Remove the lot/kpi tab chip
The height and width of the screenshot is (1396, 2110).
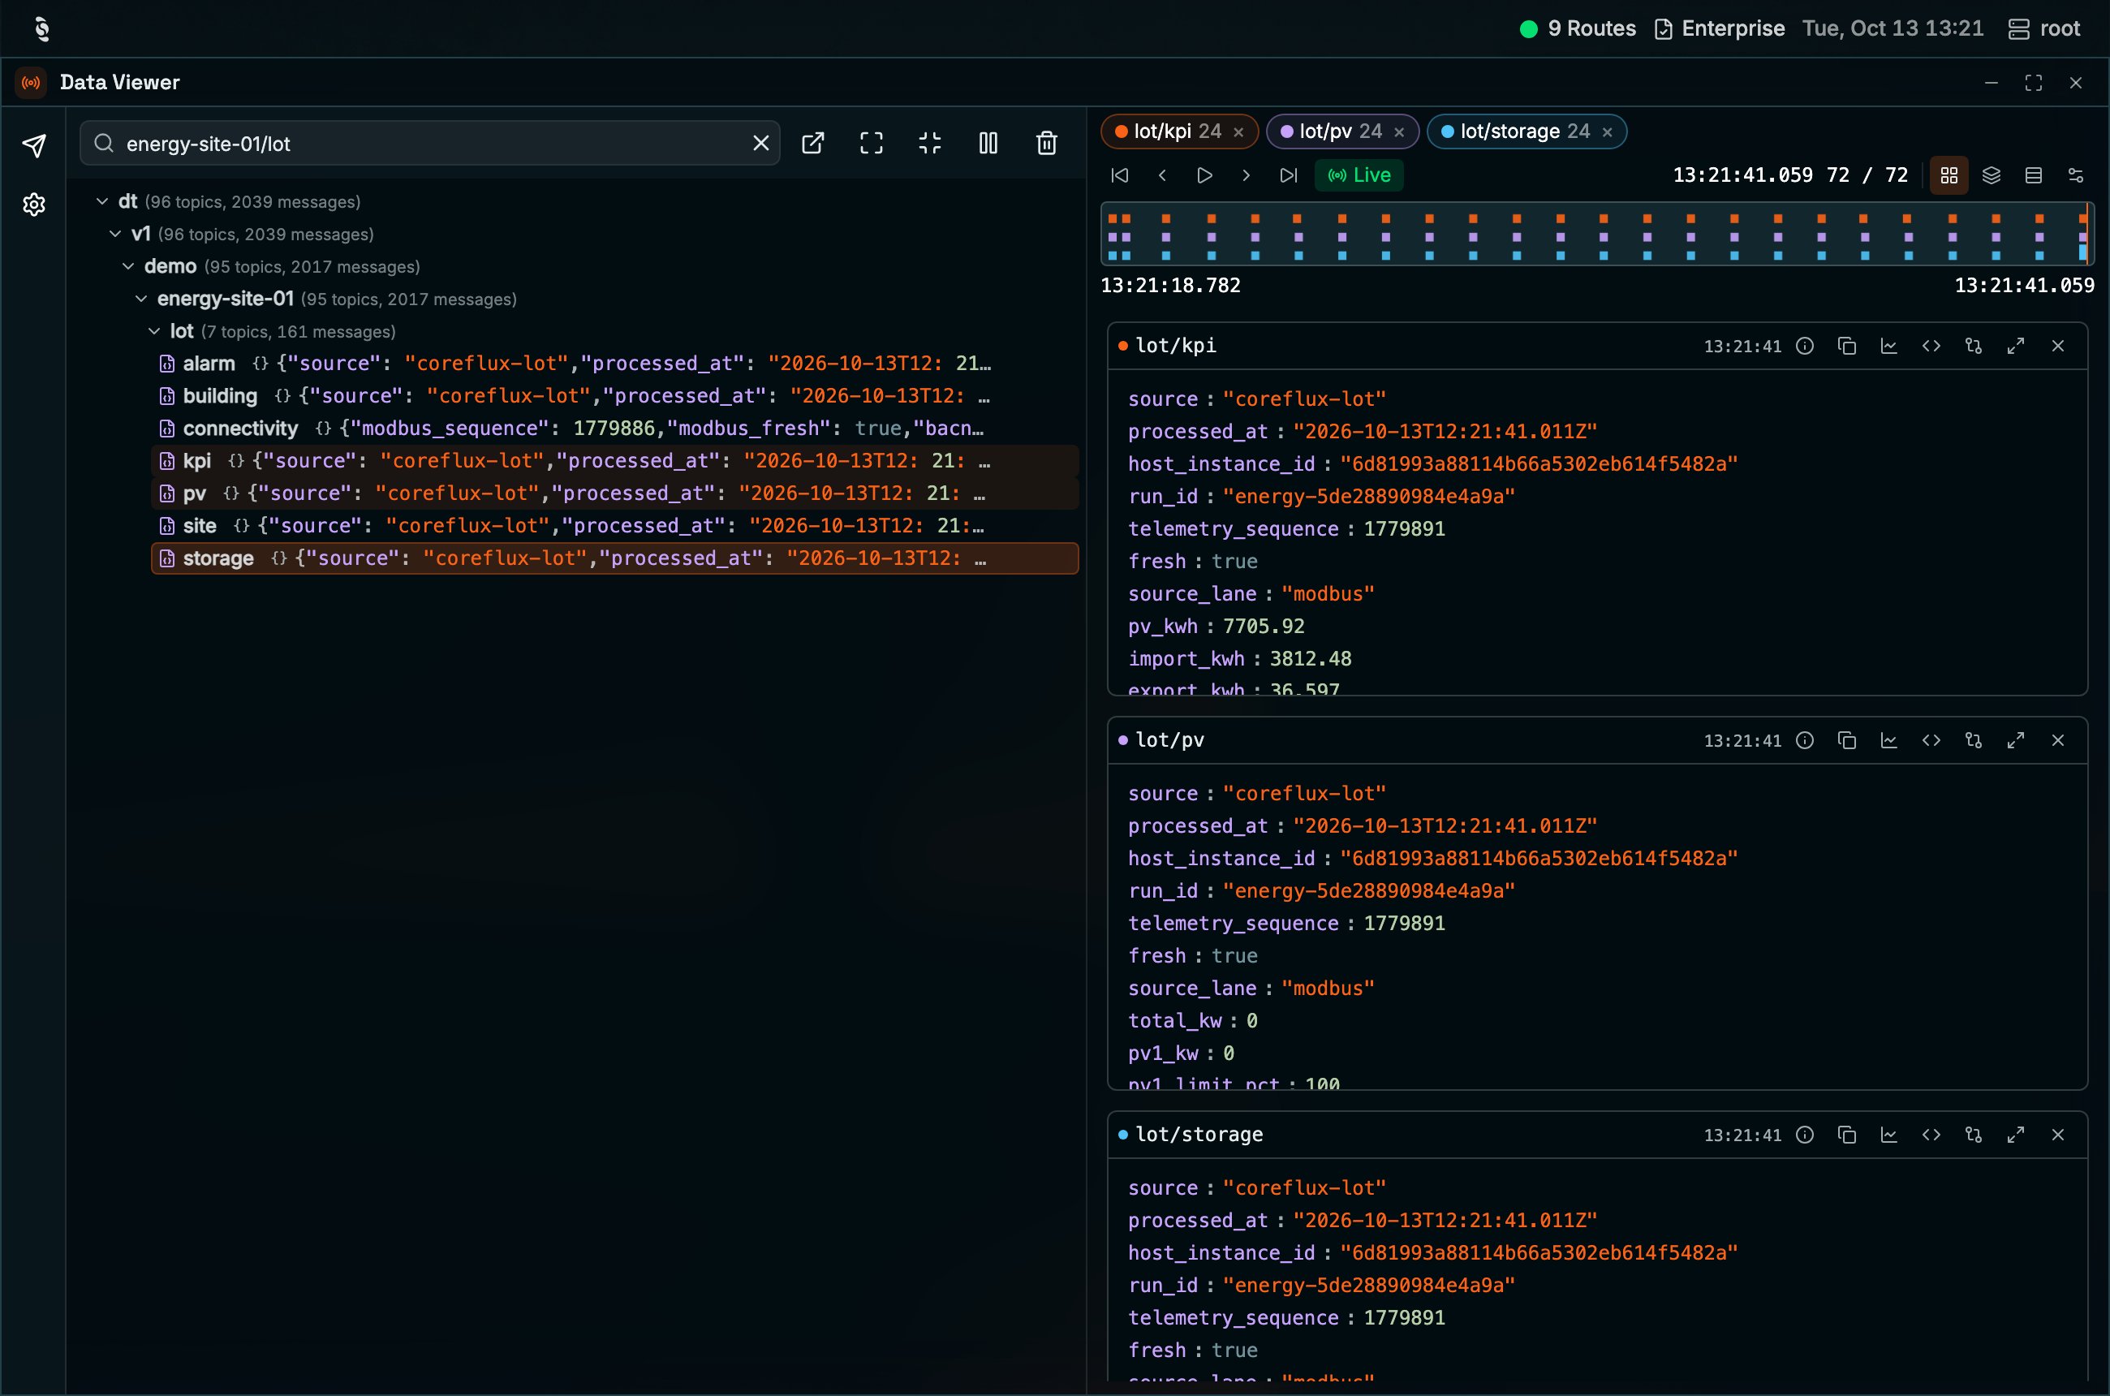(x=1238, y=131)
